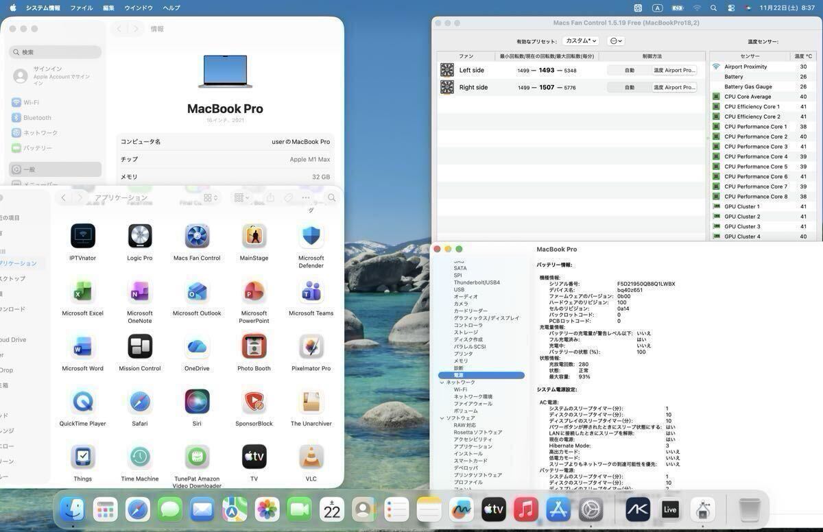Open Logic Pro in the Applications folder
The height and width of the screenshot is (532, 823).
(140, 237)
